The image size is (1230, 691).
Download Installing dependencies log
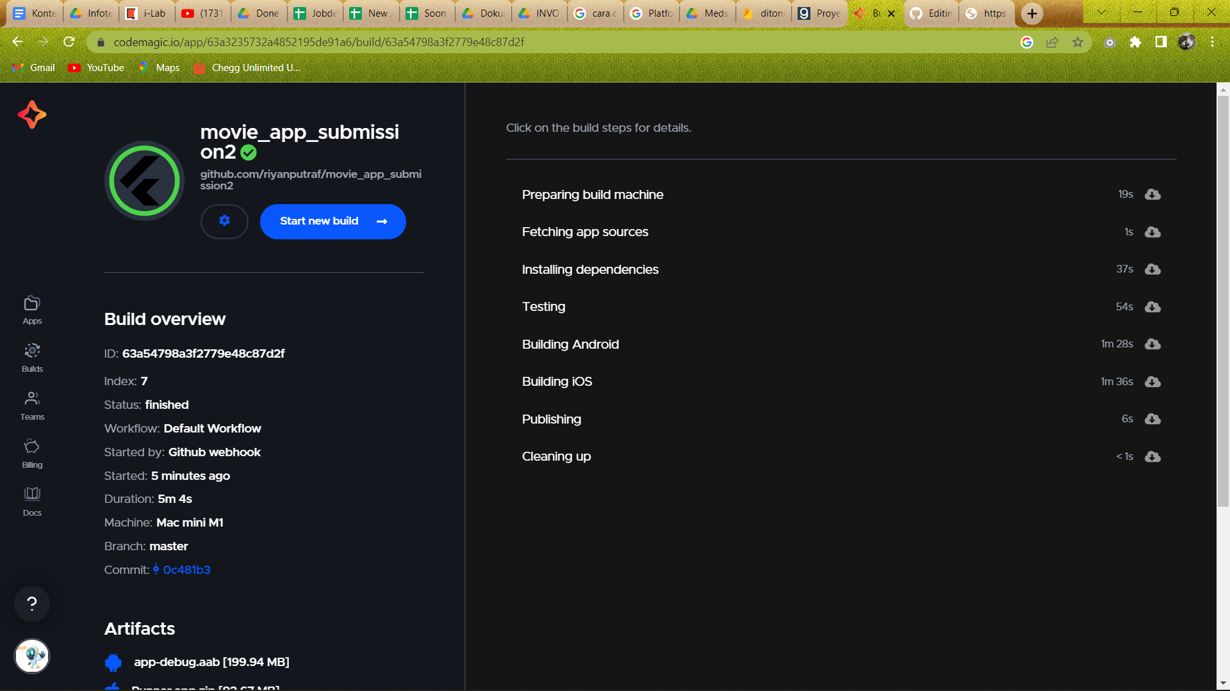1152,269
